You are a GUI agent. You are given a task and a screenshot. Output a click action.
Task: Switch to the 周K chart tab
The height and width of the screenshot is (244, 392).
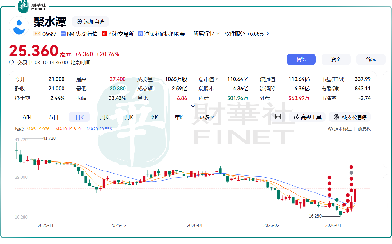[104, 117]
